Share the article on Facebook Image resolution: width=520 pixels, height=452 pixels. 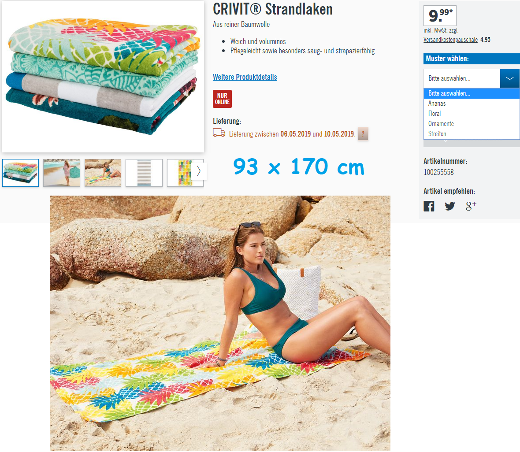tap(429, 206)
